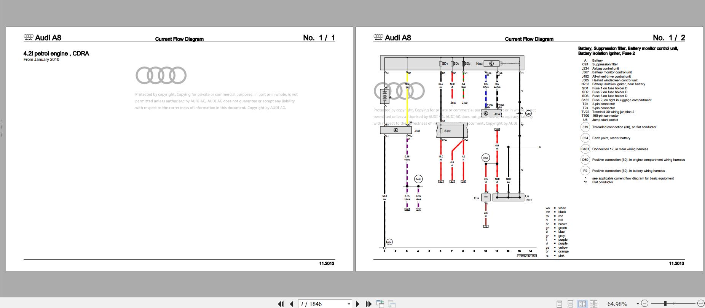Open the zoom percentage dropdown arrow
705x308 pixels.
(638, 303)
